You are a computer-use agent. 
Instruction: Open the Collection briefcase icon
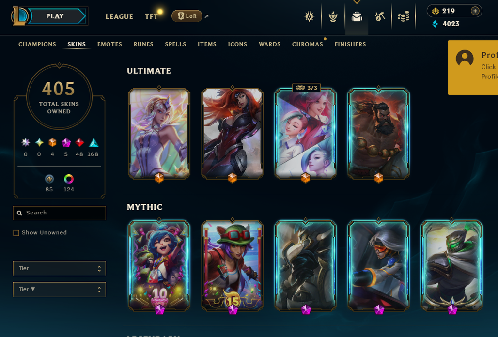click(x=357, y=16)
